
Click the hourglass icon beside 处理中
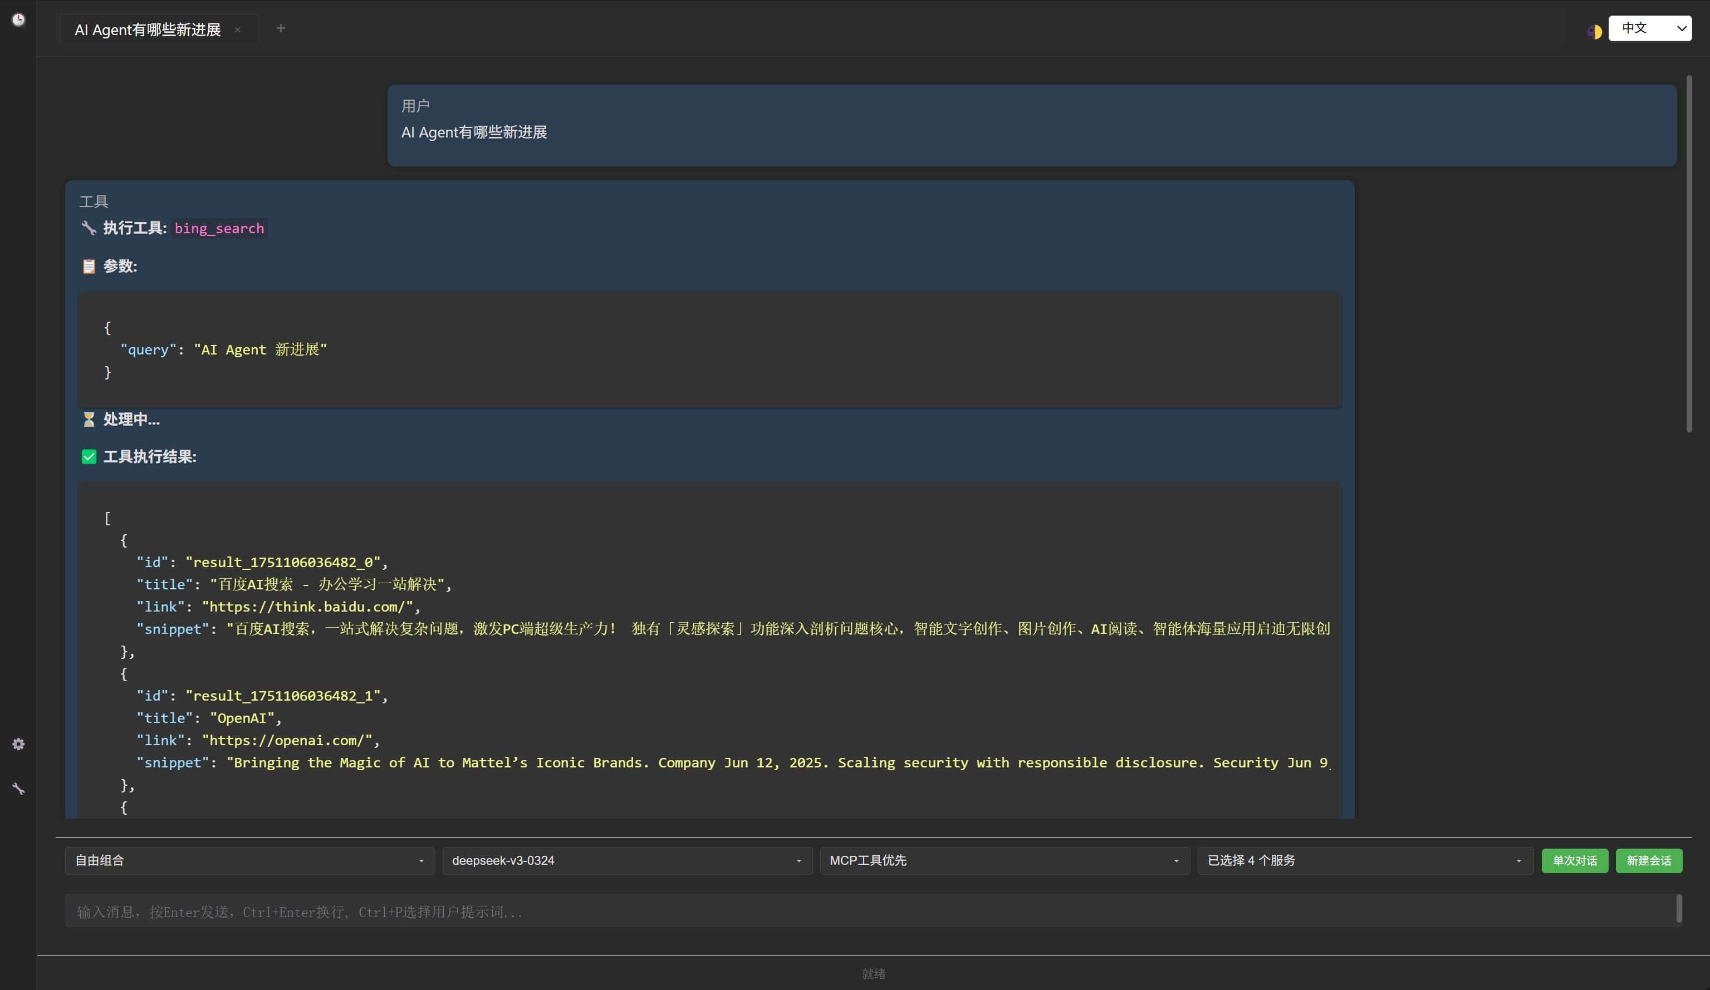point(89,420)
